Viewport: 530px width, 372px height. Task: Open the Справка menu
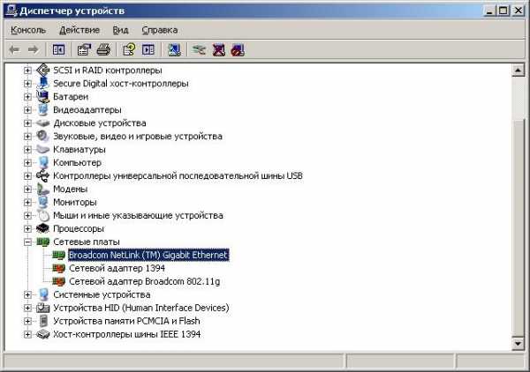click(160, 30)
